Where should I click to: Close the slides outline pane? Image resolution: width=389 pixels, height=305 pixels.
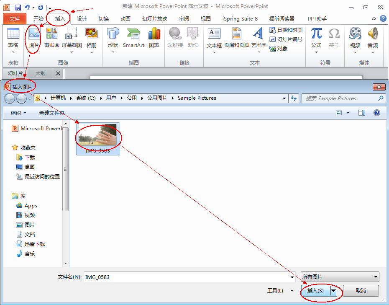58,73
